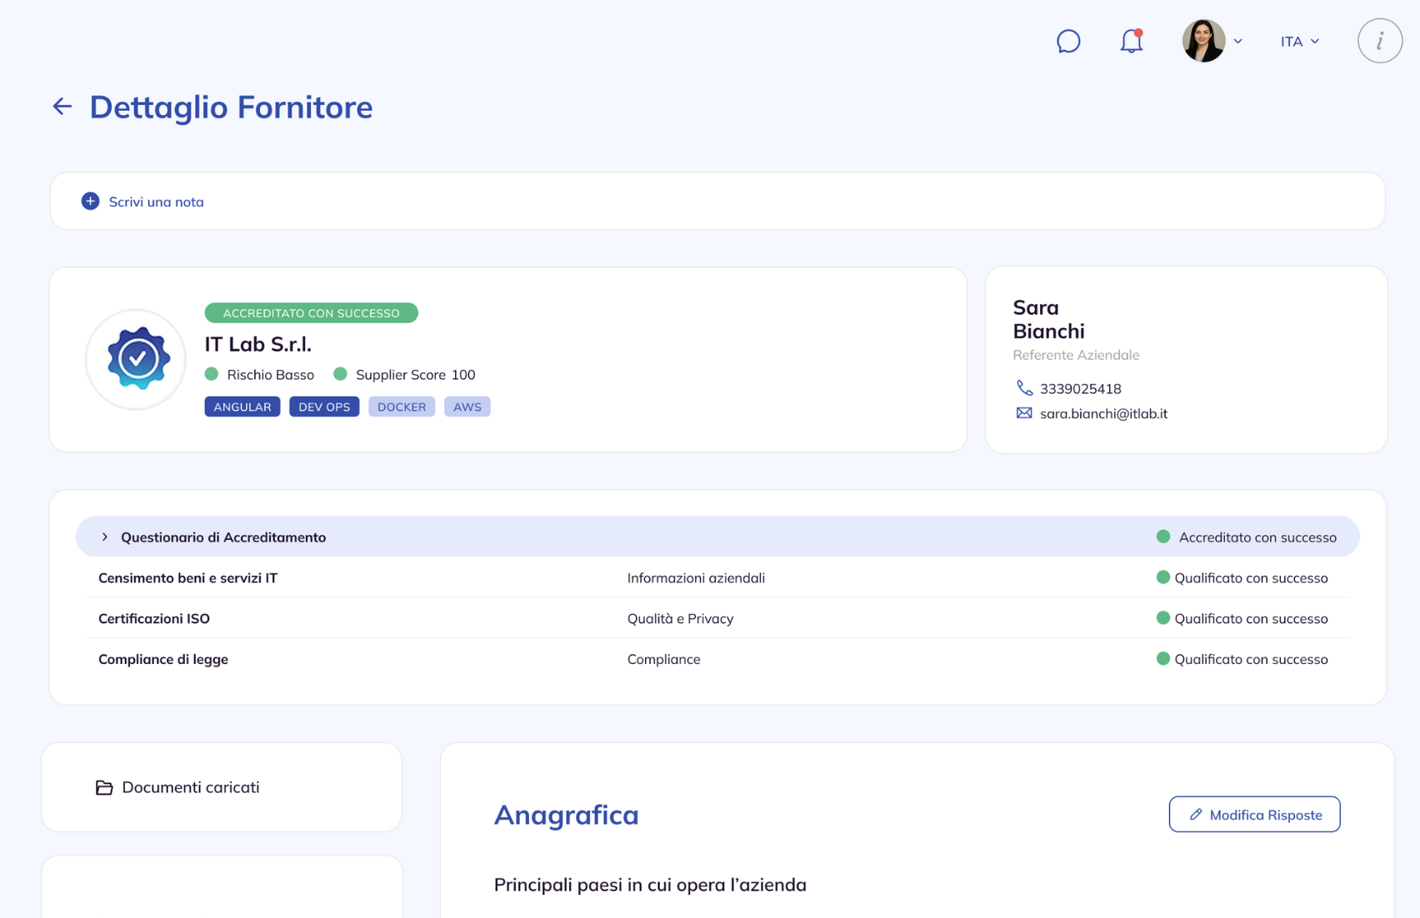
Task: Open the ITA language dropdown
Action: [1299, 42]
